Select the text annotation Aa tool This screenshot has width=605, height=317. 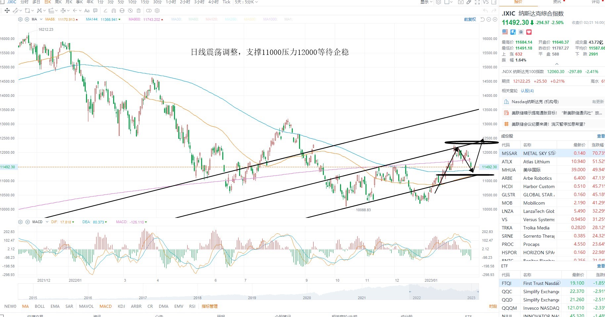[87, 11]
